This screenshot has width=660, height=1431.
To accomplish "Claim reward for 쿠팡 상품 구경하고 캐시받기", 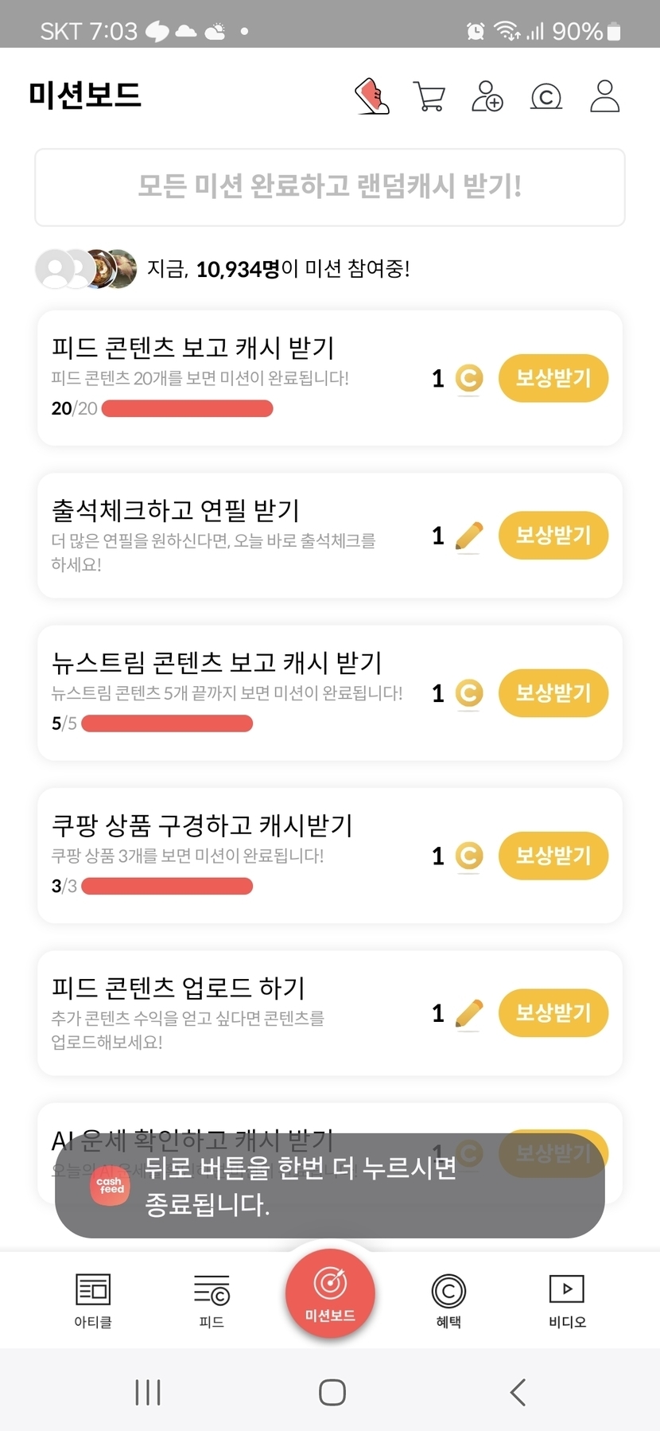I will [x=553, y=856].
